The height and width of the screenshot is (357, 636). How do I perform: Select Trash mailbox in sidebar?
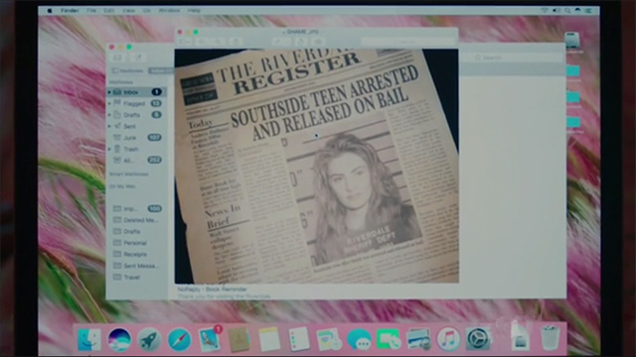[137, 149]
